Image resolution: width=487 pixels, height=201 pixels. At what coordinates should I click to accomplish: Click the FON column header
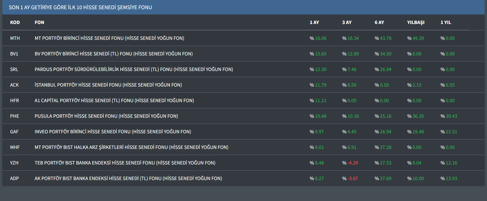(39, 22)
